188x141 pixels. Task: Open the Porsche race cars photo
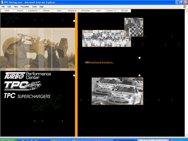coord(117,91)
